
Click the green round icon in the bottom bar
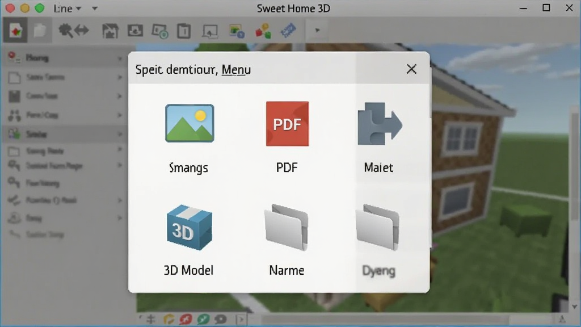point(203,319)
